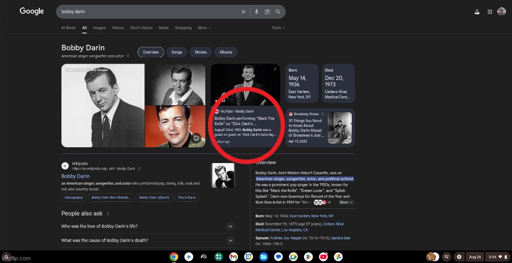
Task: Open the Google account profile picture
Action: pos(501,12)
